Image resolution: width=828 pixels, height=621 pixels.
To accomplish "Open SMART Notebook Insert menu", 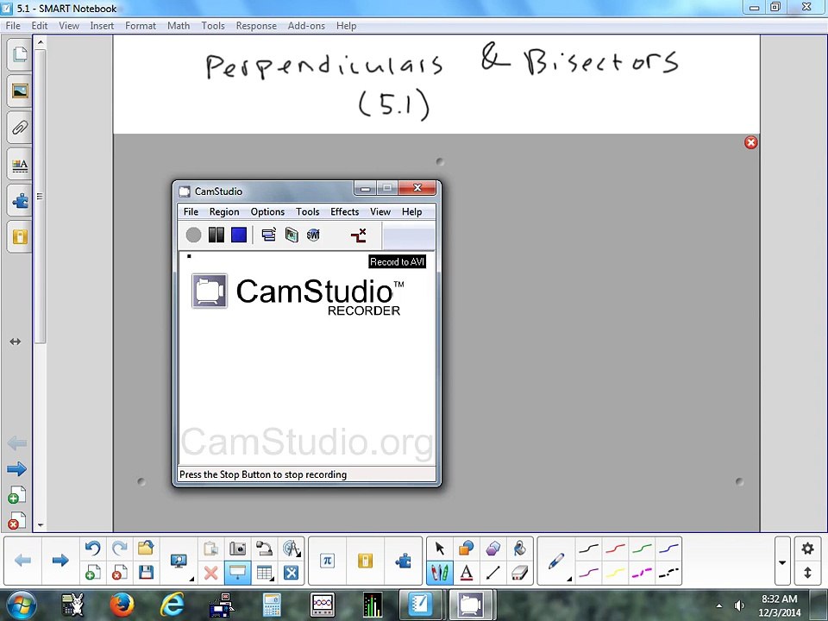I will (102, 26).
